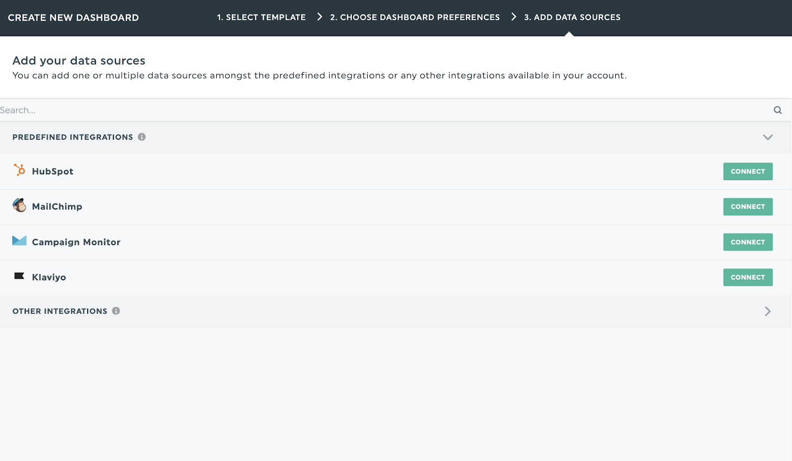Connect the MailChimp integration

[x=748, y=206]
